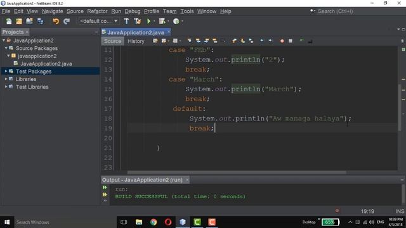The height and width of the screenshot is (228, 406).
Task: Click the Uncomment code icon in editor toolbar
Action: [x=310, y=41]
